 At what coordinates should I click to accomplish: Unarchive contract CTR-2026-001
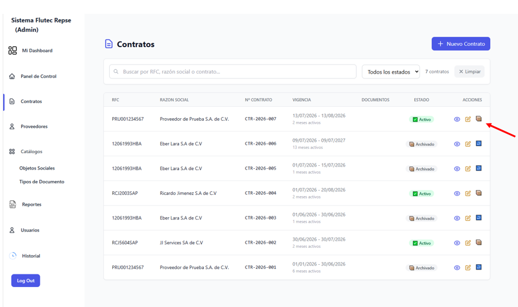coord(479,267)
